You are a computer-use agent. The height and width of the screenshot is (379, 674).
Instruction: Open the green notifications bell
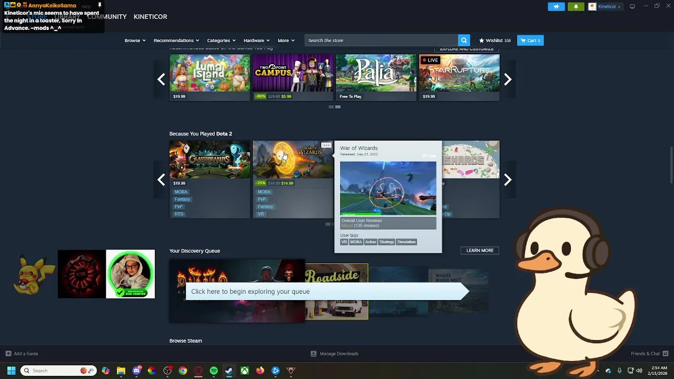(576, 6)
